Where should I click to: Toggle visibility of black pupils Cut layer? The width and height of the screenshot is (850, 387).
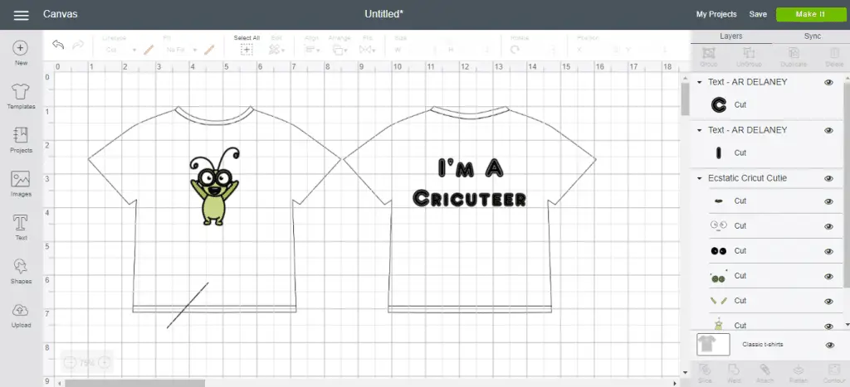(828, 251)
